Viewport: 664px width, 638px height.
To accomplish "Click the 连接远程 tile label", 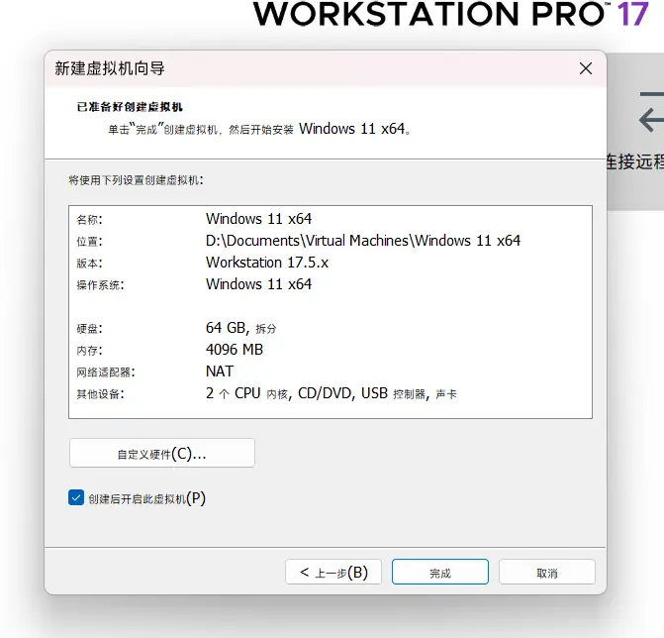I will coord(634,161).
